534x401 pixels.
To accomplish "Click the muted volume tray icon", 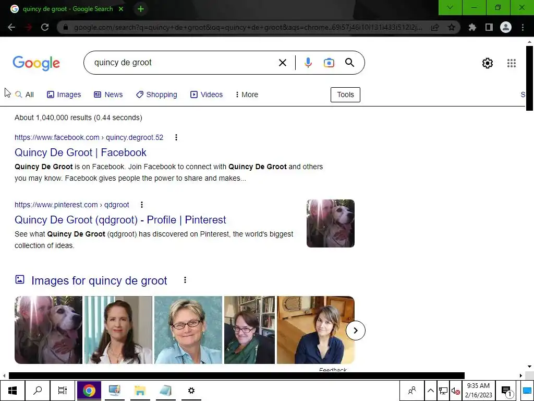I will 456,391.
